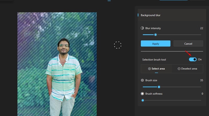Click the minus icon beside Deselect area
Viewport: 209px width, 116px height.
(179, 69)
